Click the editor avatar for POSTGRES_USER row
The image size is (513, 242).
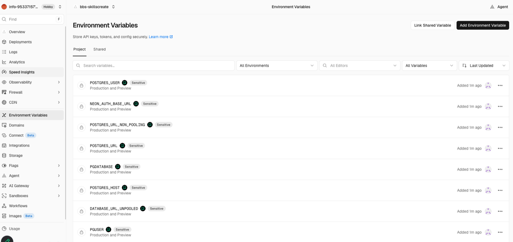tap(488, 86)
